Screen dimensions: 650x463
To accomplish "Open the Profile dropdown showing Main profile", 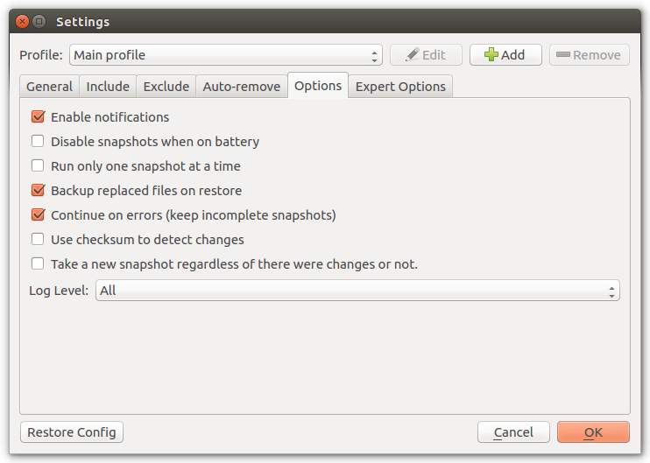I will [225, 54].
